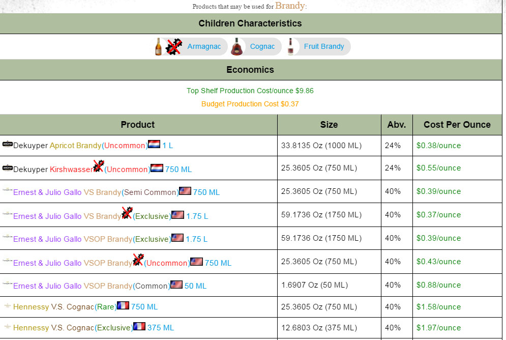Open the Armagnac characteristic link
Viewport: 506px width, 340px height.
pyautogui.click(x=204, y=47)
